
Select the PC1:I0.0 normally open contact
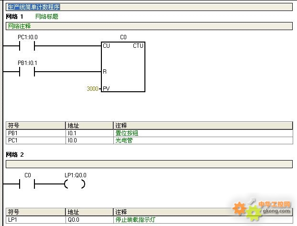[27, 46]
